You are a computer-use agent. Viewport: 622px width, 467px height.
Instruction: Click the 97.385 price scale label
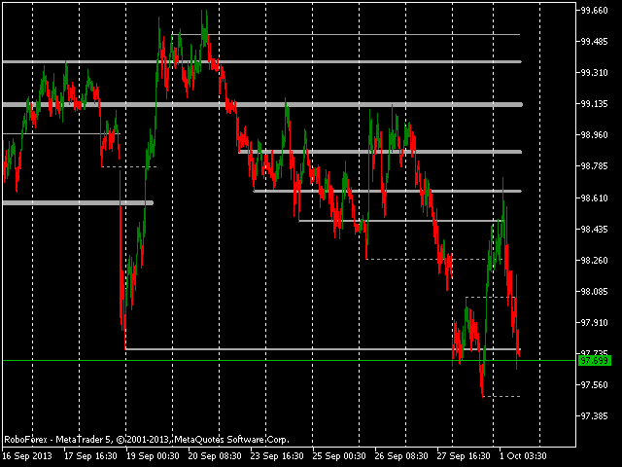[594, 416]
